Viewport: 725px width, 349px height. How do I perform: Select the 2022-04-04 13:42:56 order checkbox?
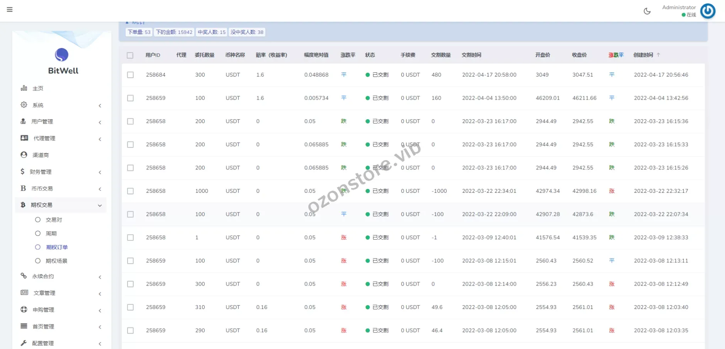(x=130, y=98)
